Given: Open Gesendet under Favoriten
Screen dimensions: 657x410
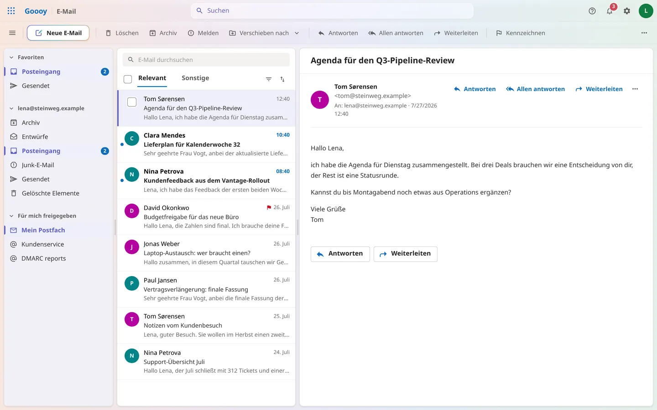Looking at the screenshot, I should point(58,86).
